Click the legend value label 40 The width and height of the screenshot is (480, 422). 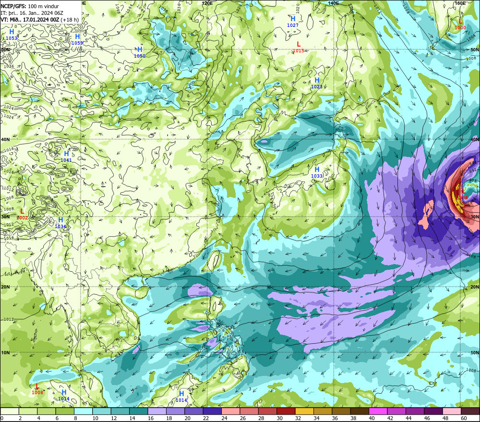coord(372,418)
